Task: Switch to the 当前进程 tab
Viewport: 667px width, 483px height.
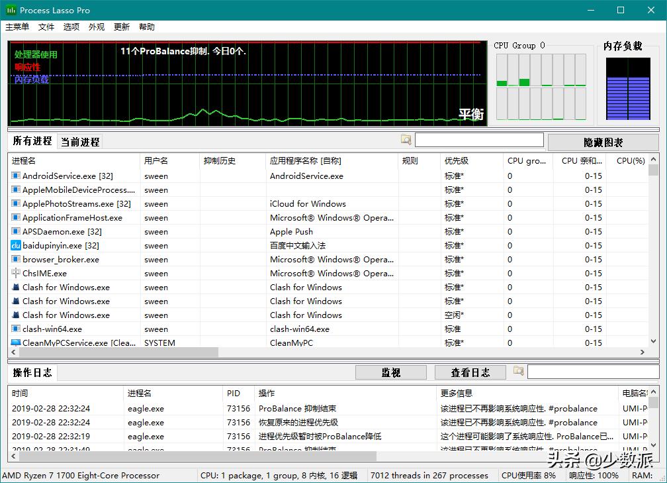Action: 80,141
